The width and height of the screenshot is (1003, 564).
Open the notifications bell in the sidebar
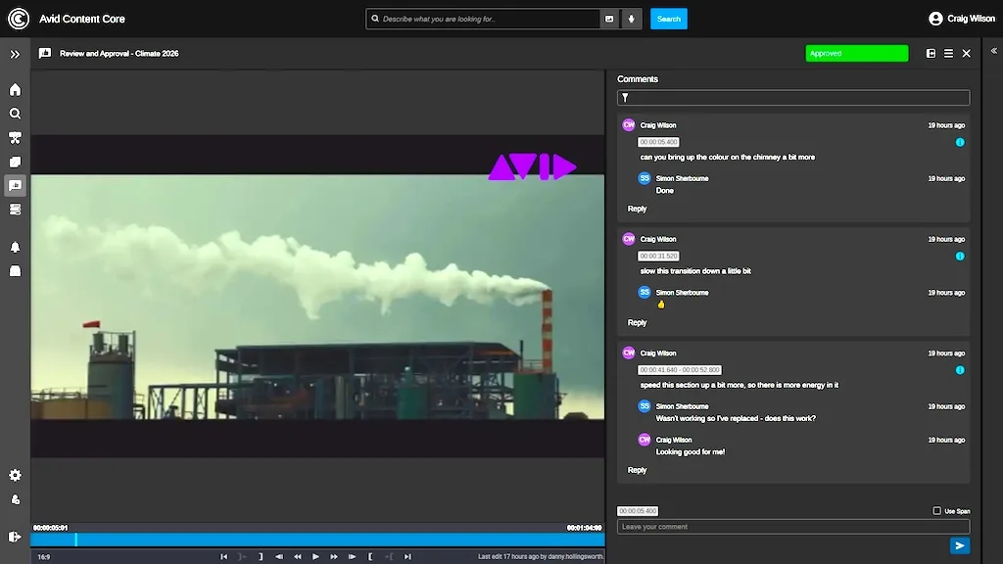click(x=15, y=247)
